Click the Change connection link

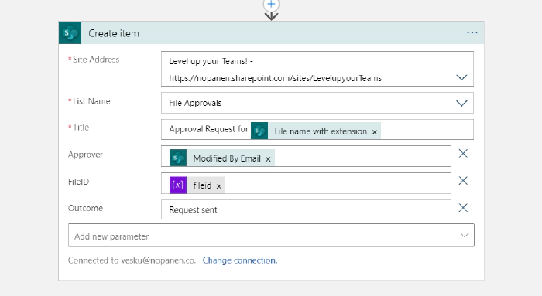pos(240,260)
